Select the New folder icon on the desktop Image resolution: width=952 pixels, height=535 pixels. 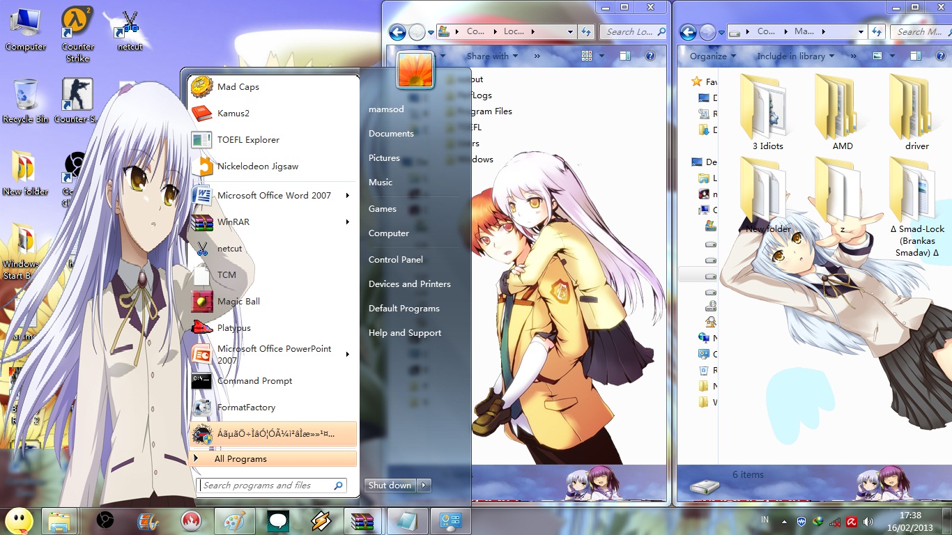[x=26, y=173]
